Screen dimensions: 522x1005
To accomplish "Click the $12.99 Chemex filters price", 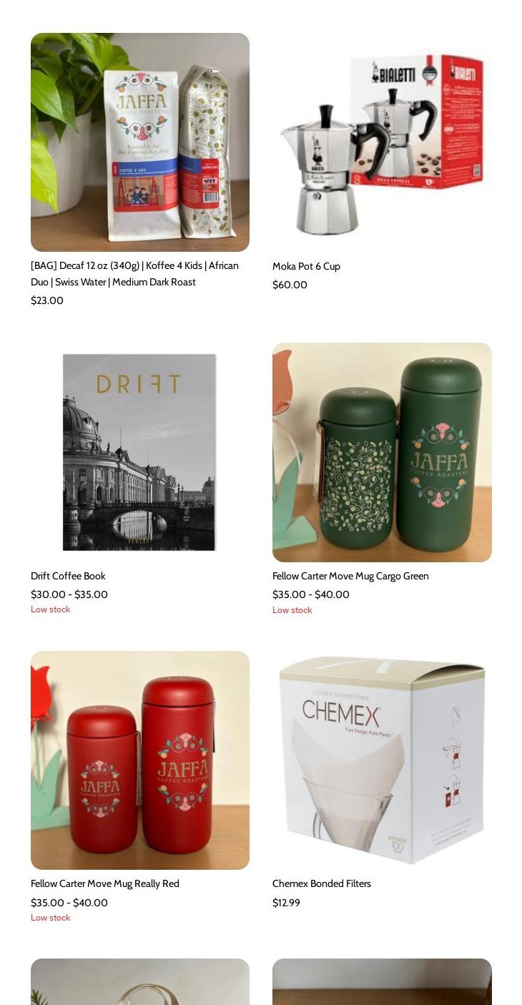I will [286, 903].
